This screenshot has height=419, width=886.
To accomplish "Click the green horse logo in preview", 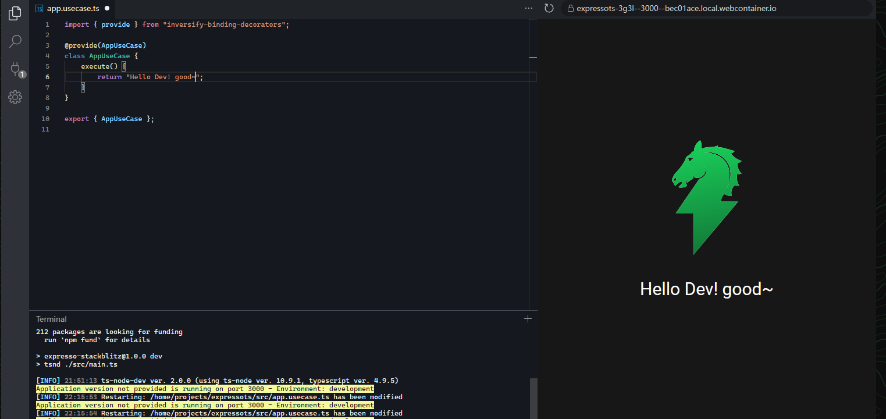I will [x=707, y=197].
